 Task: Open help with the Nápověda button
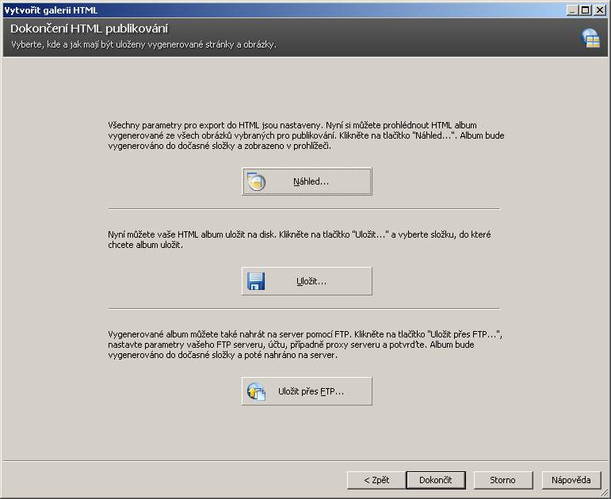(x=571, y=480)
